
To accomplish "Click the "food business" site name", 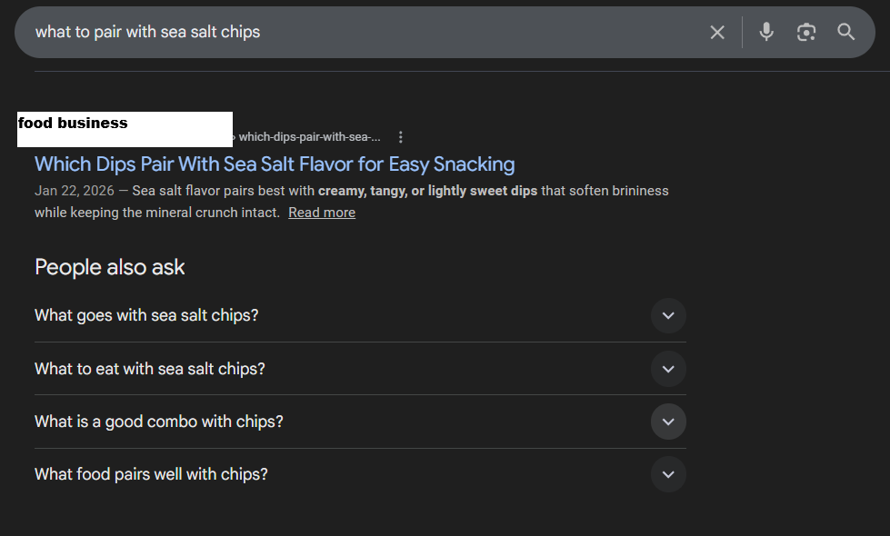I will [74, 124].
